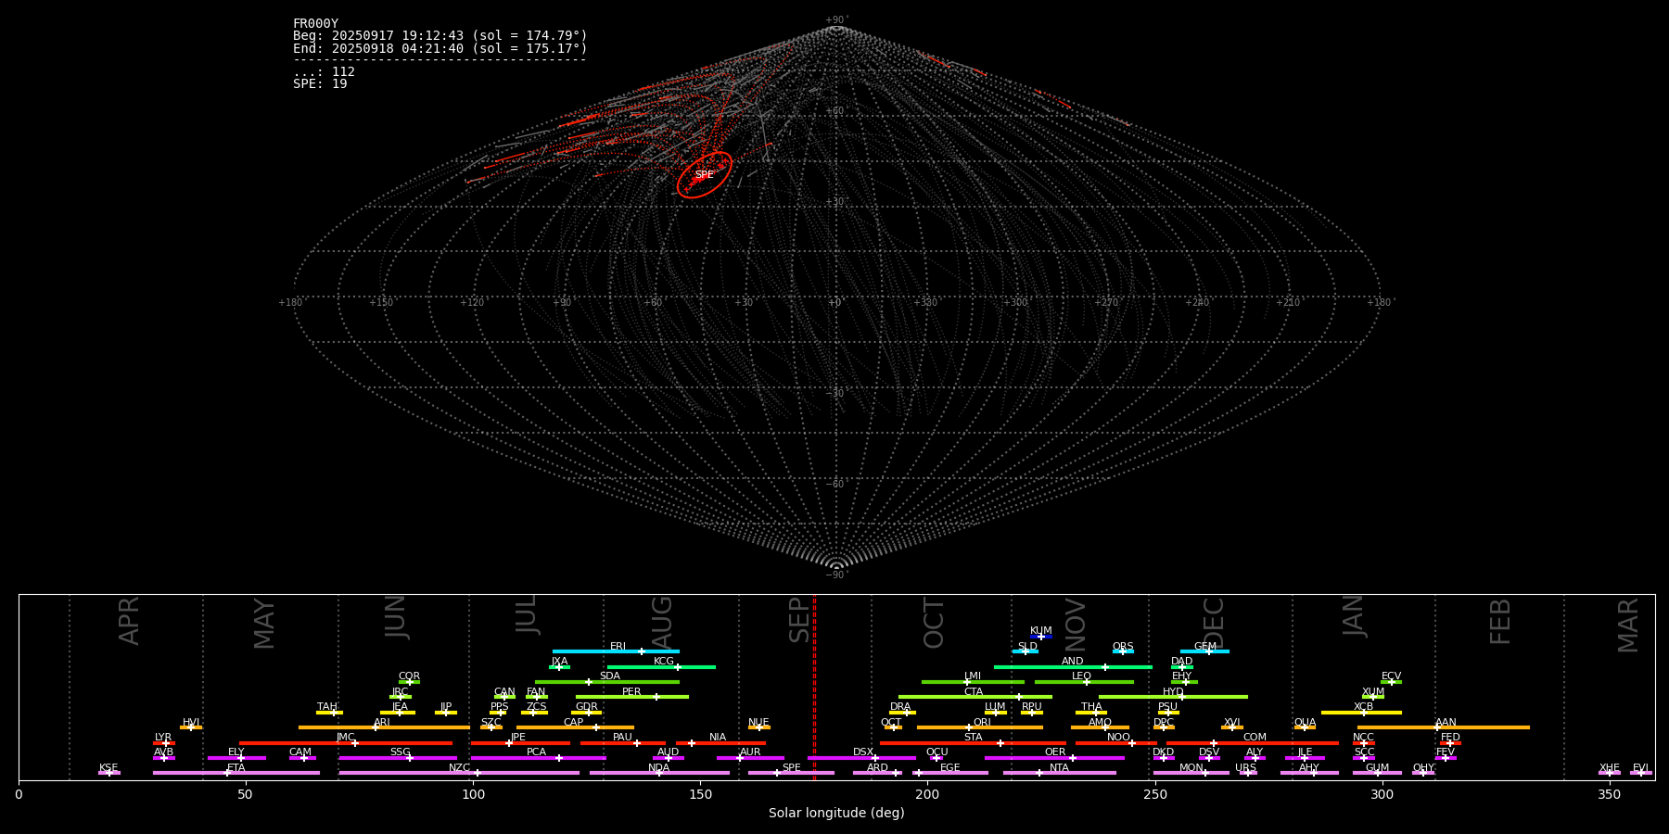Image resolution: width=1669 pixels, height=834 pixels.
Task: Click the 350 tick on solar longitude axis
Action: [x=1609, y=794]
